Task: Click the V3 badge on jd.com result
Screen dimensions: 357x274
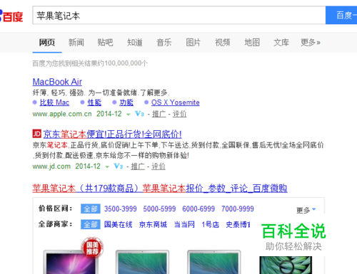Action: (x=118, y=166)
